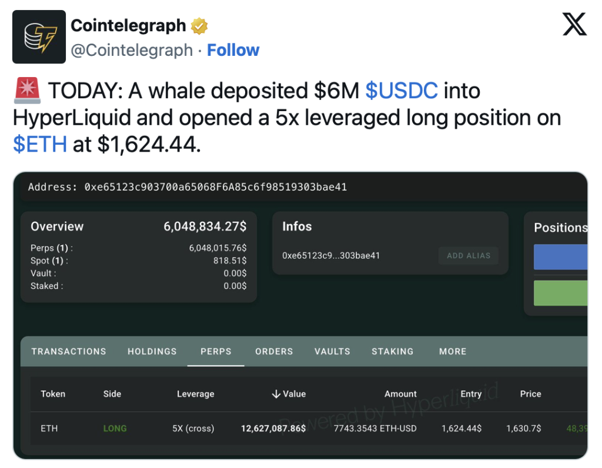Switch to the Holdings tab

pos(152,351)
